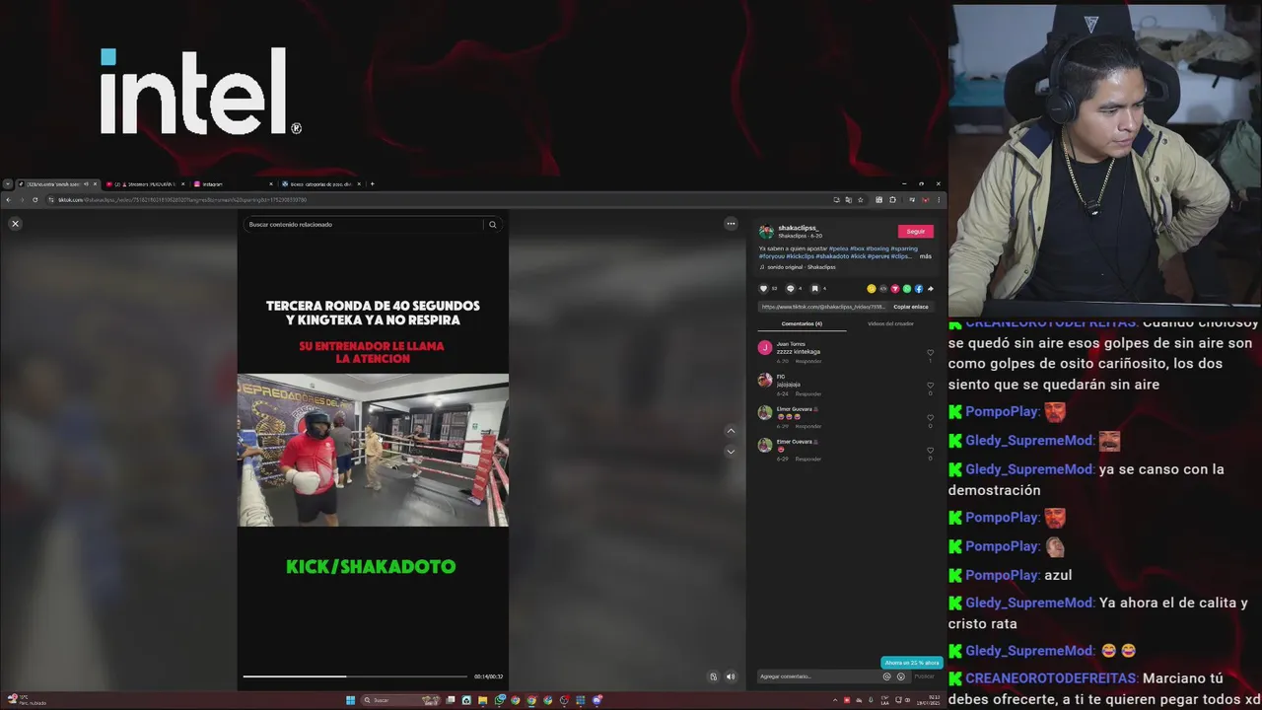Reply to FIO's comment
Image resolution: width=1262 pixels, height=710 pixels.
click(x=808, y=393)
